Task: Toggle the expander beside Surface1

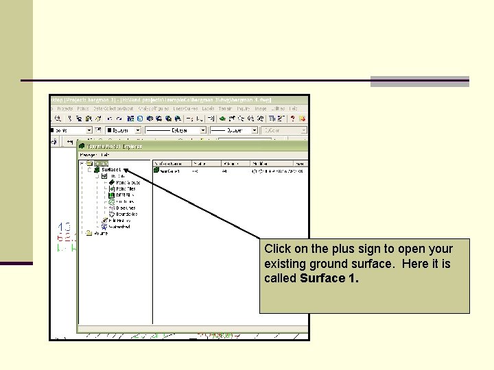Action: coord(90,170)
